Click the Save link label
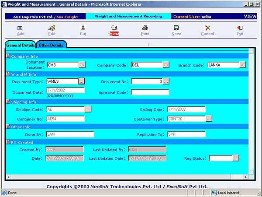This screenshot has height=197, width=262. (176, 34)
